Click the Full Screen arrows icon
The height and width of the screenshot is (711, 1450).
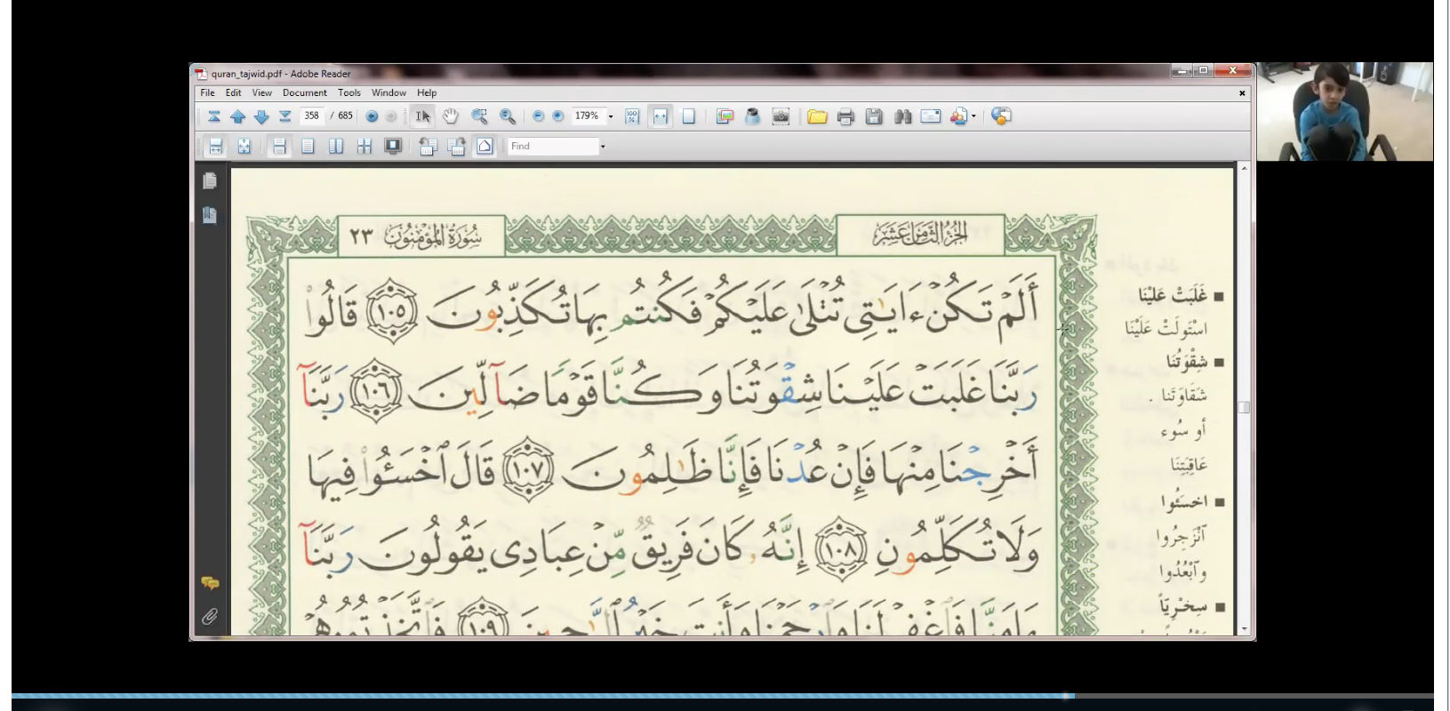(244, 147)
